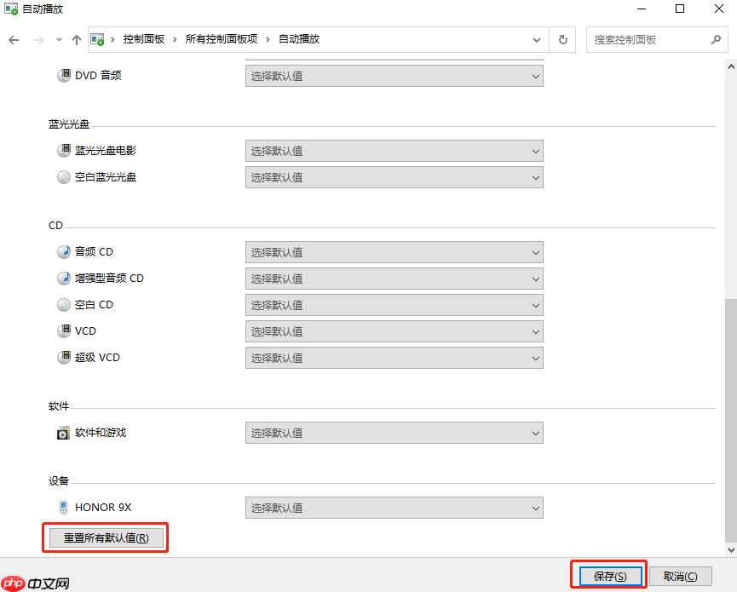
Task: Expand the address bar history dropdown
Action: [x=538, y=39]
